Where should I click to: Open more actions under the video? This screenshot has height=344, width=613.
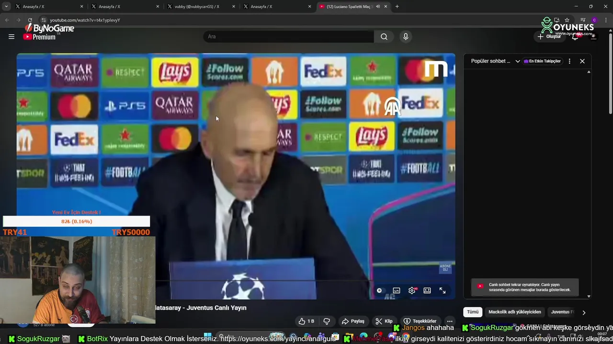tap(450, 321)
